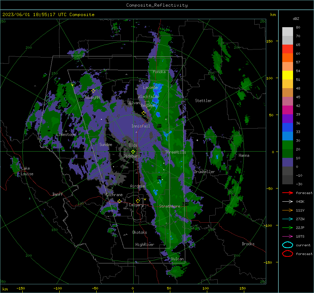Select the Hanna label
The image size is (314, 293).
[x=244, y=155]
